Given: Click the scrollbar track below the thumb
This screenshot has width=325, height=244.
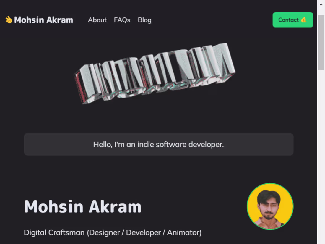Looking at the screenshot, I should [x=321, y=148].
